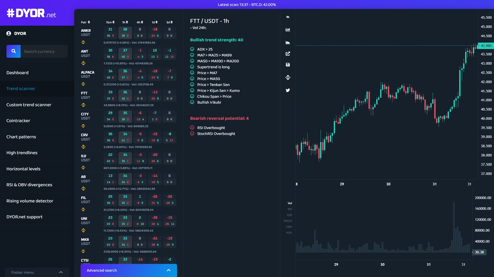Click ANT 1d trend score 10
The image size is (494, 277).
155,51
